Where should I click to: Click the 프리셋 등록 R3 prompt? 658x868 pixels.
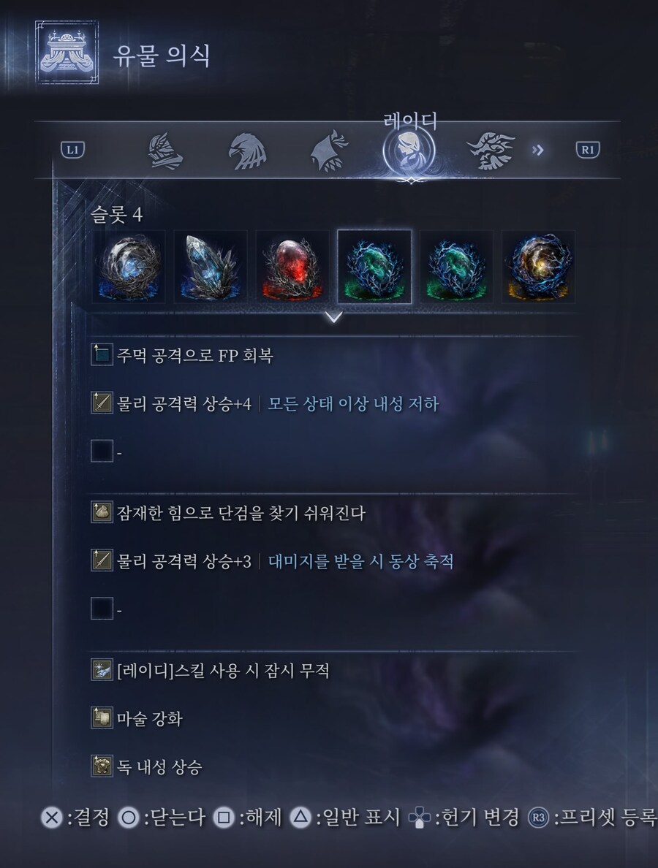592,817
